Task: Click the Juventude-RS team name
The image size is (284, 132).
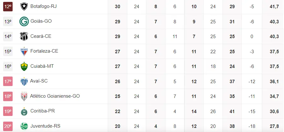Action: [45, 126]
